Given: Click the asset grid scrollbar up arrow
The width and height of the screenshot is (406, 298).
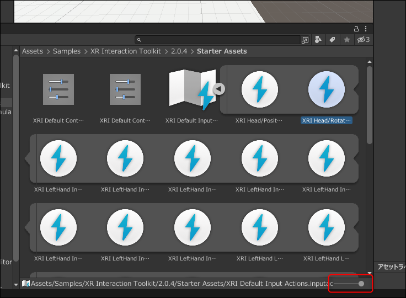Looking at the screenshot, I should click(370, 62).
